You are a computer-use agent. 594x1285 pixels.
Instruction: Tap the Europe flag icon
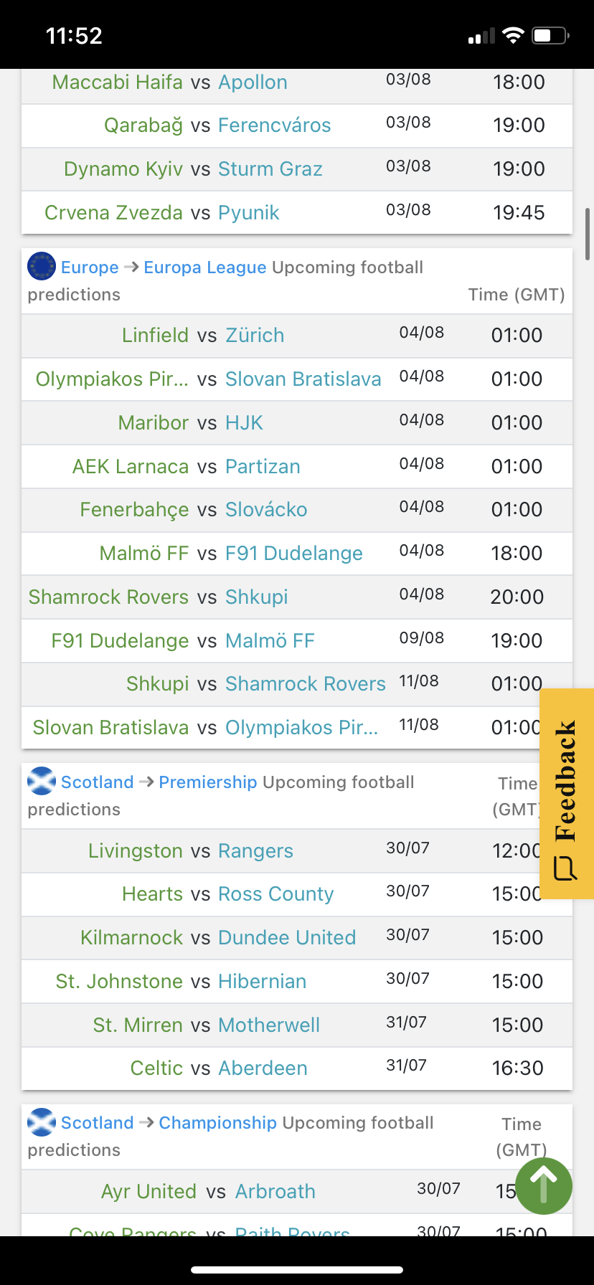pyautogui.click(x=42, y=267)
